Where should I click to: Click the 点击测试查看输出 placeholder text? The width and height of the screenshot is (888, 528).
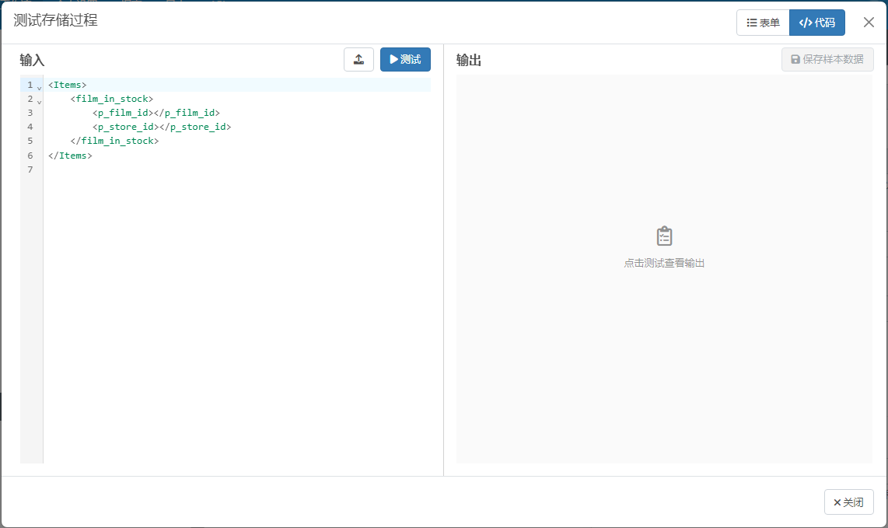coord(664,263)
